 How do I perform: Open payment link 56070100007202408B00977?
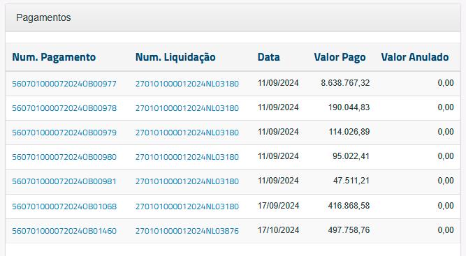[x=64, y=84]
